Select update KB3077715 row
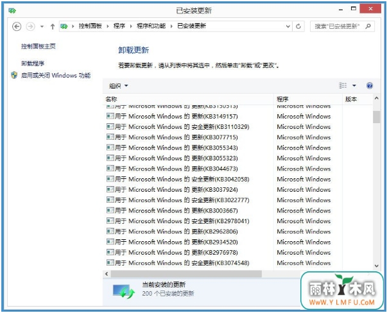The height and width of the screenshot is (313, 387). point(237,137)
